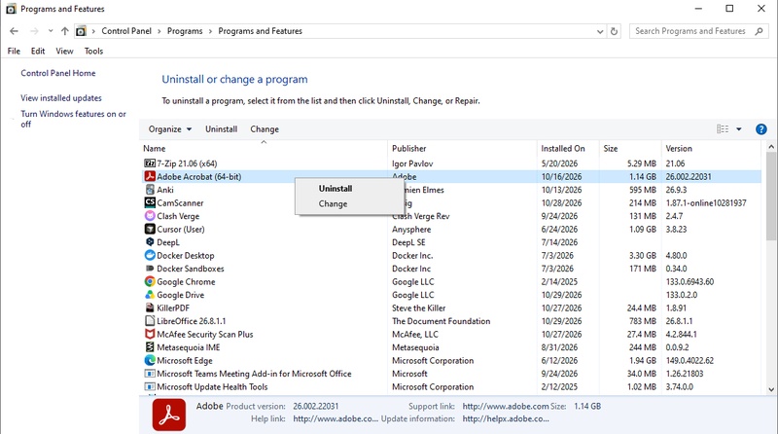Screen dimensions: 778x434
Task: Click the Microsoft Update Health Tools icon
Action: 150,387
